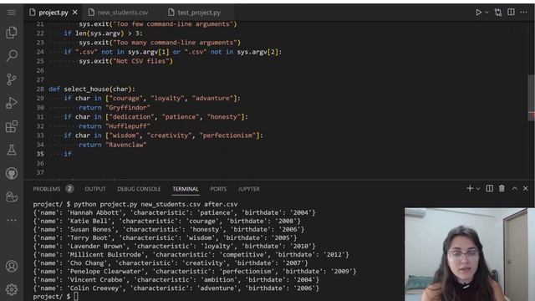
Task: Click the "Gryffindor" return string
Action: point(128,108)
